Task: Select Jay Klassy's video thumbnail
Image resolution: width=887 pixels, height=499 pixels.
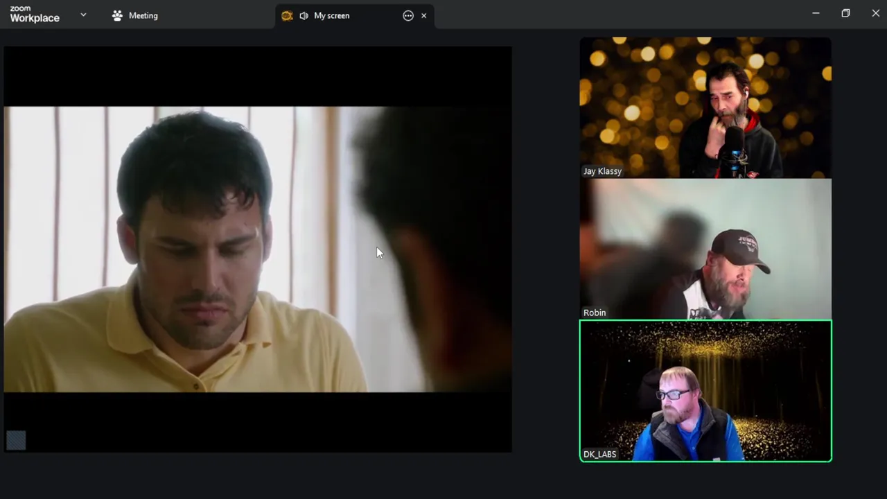Action: (x=705, y=107)
